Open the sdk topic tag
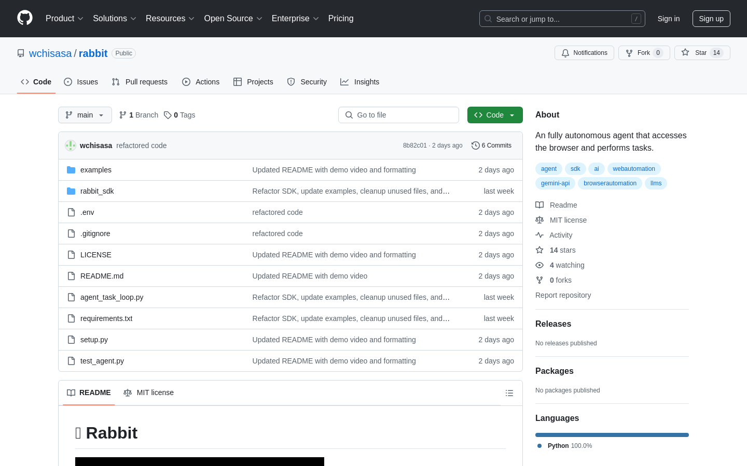 [x=575, y=169]
